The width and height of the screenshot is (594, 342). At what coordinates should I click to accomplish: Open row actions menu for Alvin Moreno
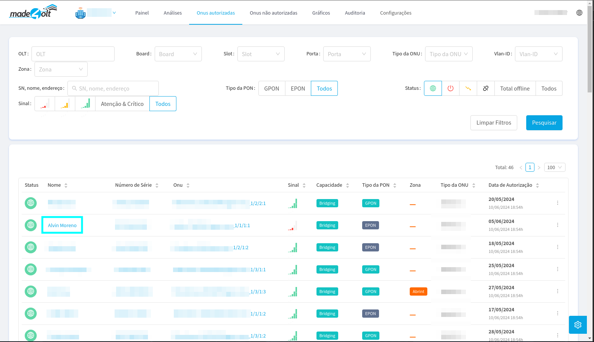point(557,225)
